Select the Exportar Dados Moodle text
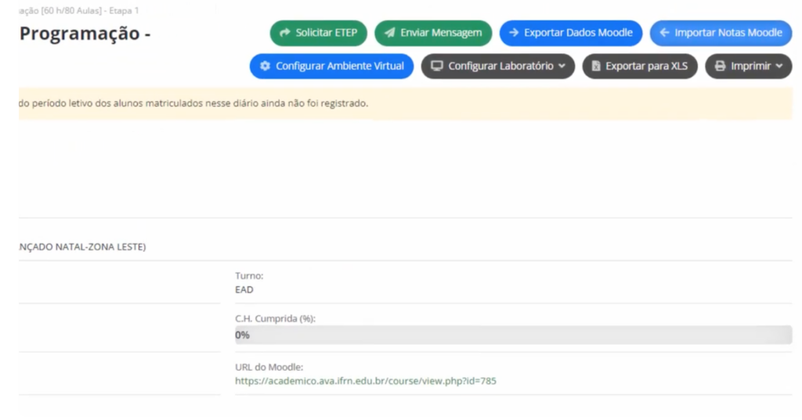Screen dimensions: 802x420 [578, 33]
